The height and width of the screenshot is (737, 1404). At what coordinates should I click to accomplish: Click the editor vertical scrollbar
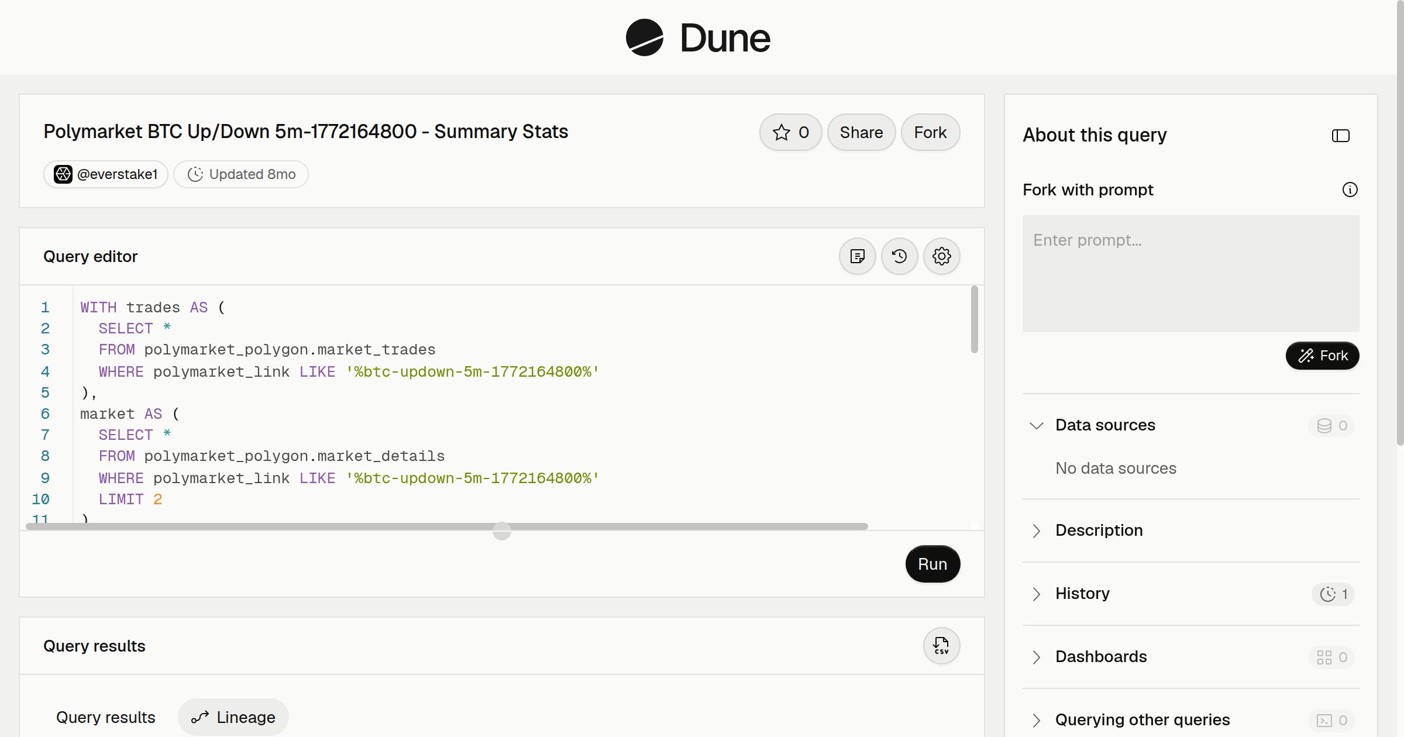tap(974, 319)
